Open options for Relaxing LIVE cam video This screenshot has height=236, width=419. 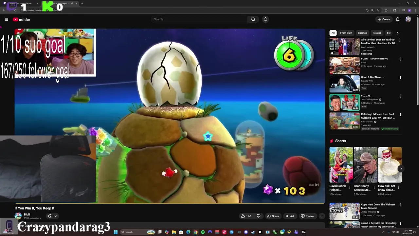point(400,115)
